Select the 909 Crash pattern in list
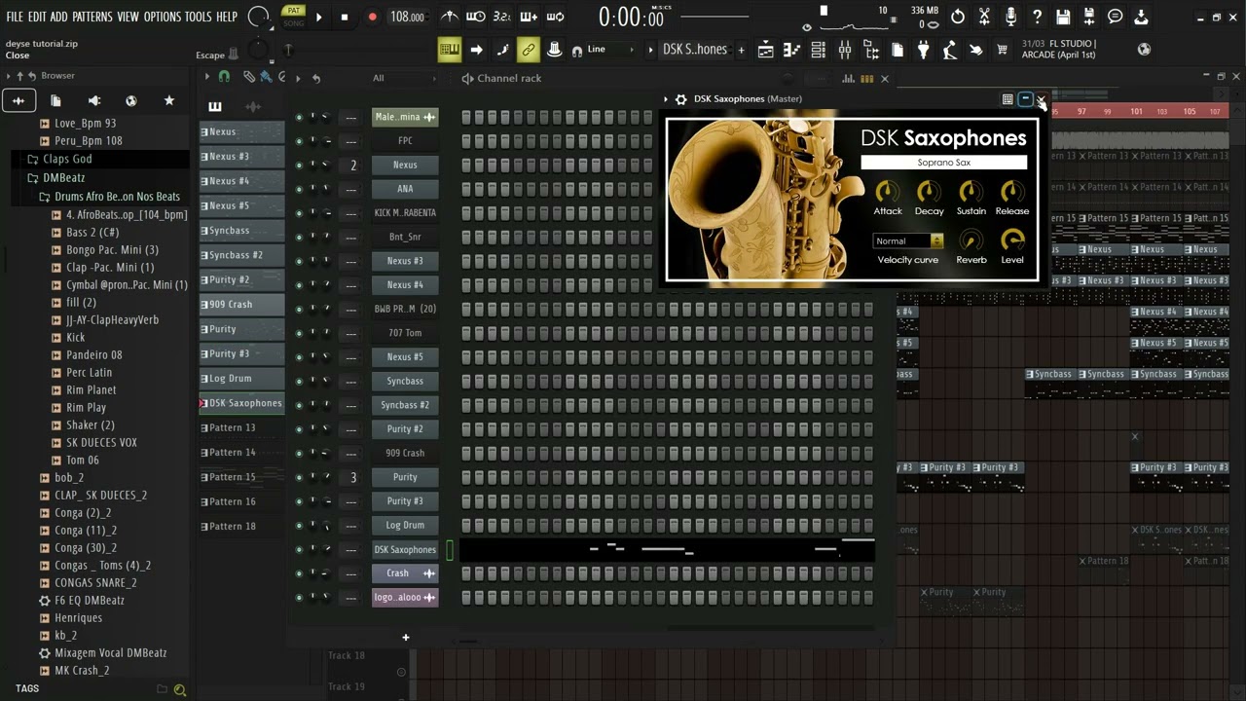Viewport: 1246px width, 701px height. click(242, 304)
